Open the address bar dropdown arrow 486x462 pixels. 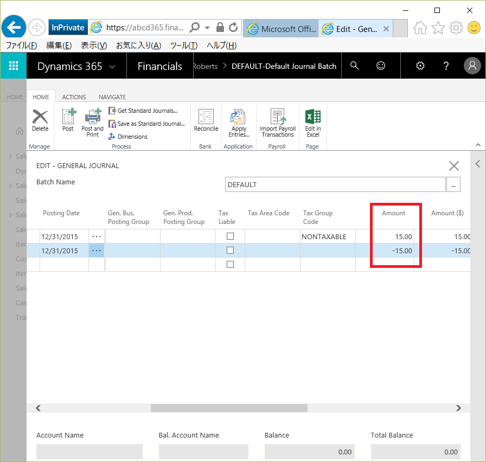(207, 28)
